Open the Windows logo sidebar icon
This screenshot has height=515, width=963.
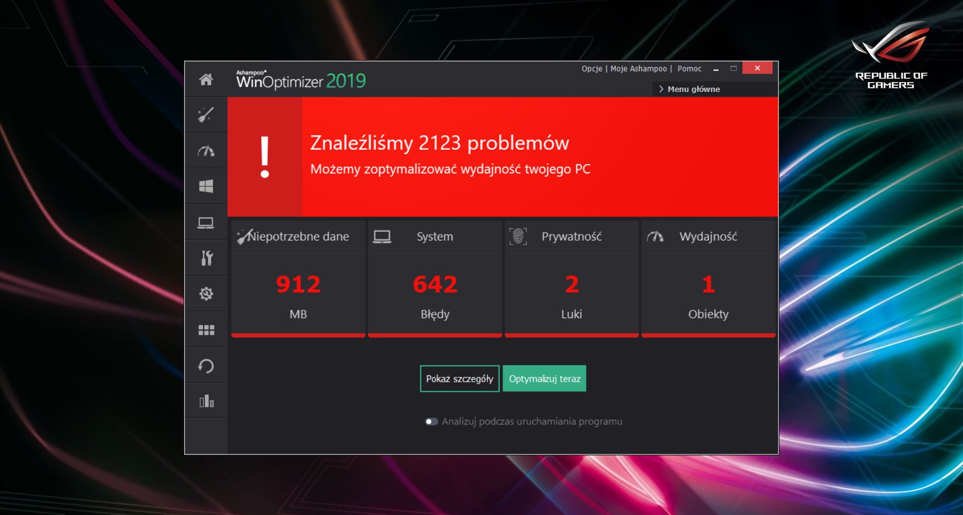coord(206,186)
